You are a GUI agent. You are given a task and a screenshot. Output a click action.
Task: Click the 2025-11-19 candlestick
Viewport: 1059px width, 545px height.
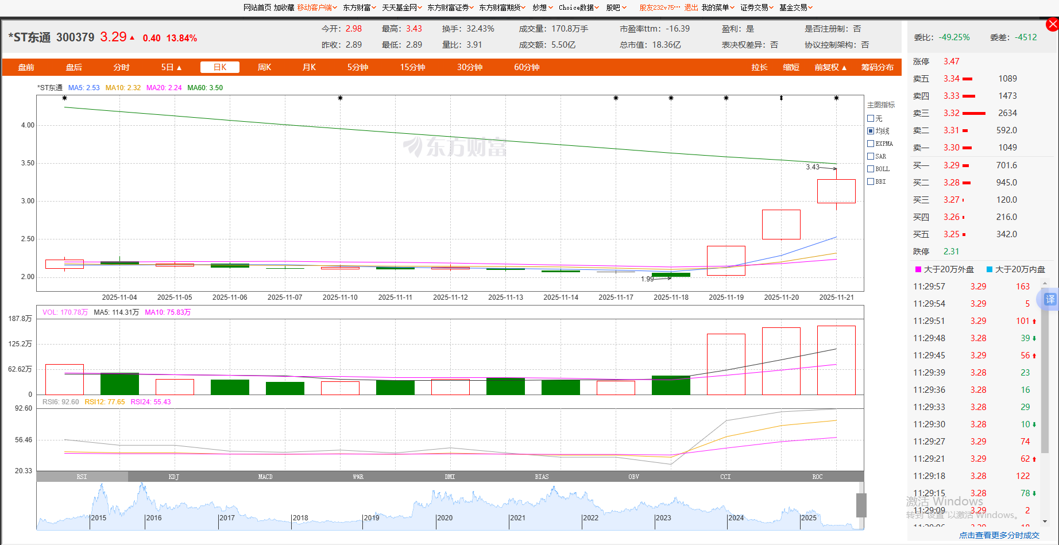coord(726,261)
